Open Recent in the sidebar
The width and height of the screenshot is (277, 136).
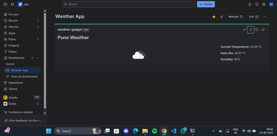coord(13,21)
